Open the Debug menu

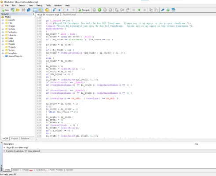(x=39, y=5)
